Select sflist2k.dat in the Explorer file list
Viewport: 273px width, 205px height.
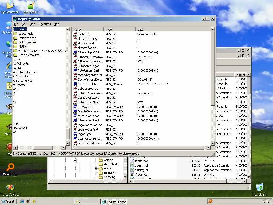(141, 175)
